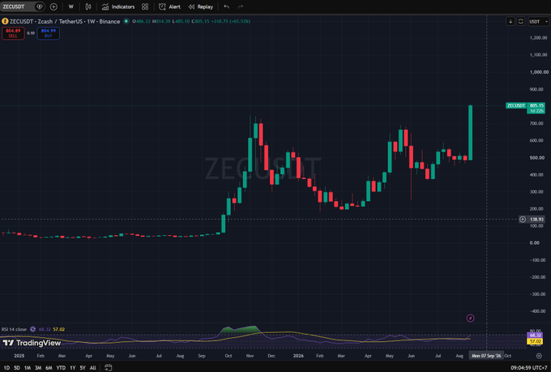Click the RSI value 68.32 axis tag
Screen dimensions: 551x372
(x=535, y=336)
